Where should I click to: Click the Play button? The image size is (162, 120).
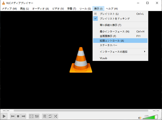coord(4,116)
